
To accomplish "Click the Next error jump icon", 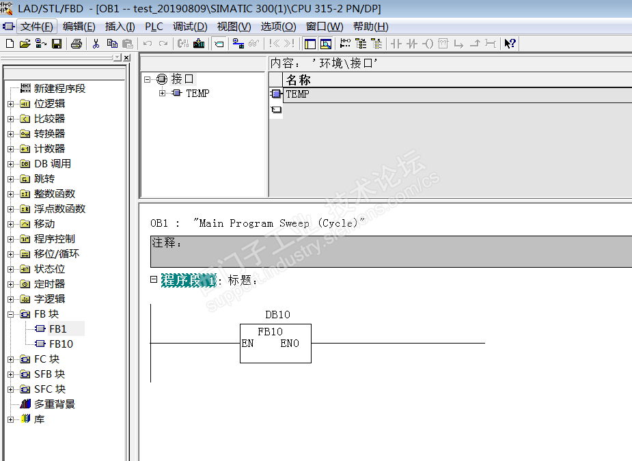I will [x=290, y=44].
